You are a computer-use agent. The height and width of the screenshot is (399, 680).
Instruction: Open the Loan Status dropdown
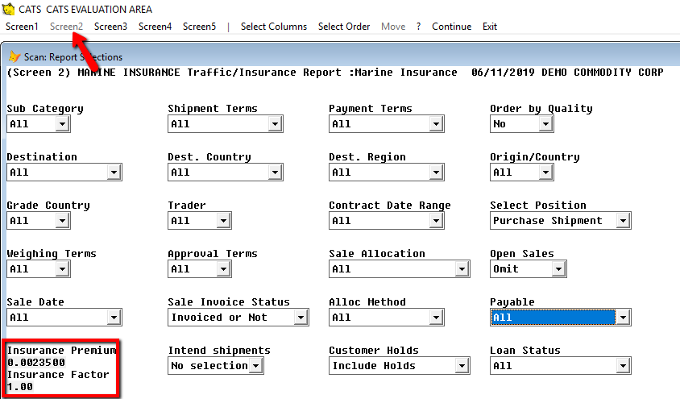623,366
